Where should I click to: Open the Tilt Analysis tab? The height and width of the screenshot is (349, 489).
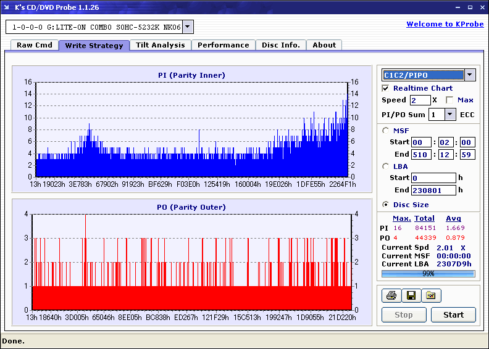point(161,45)
